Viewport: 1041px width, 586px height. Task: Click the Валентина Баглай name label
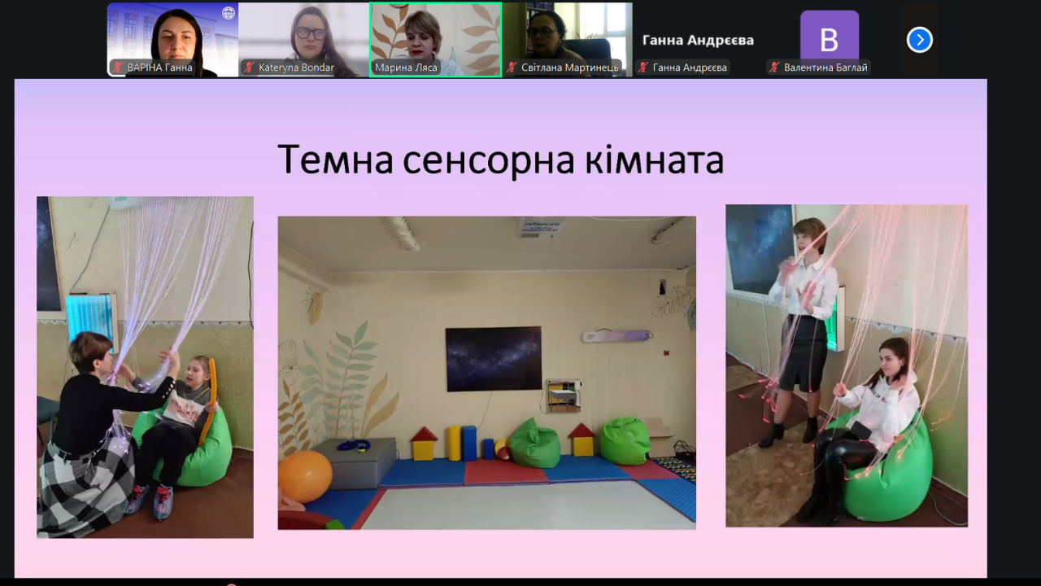[x=825, y=68]
